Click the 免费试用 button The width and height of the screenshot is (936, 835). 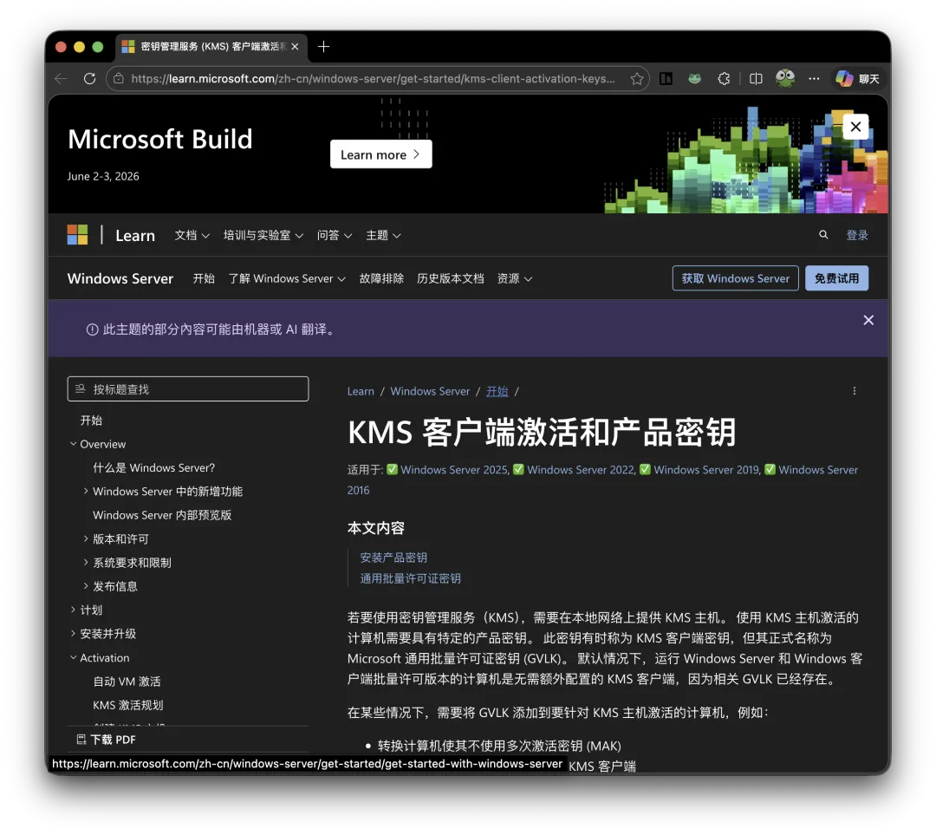(836, 278)
